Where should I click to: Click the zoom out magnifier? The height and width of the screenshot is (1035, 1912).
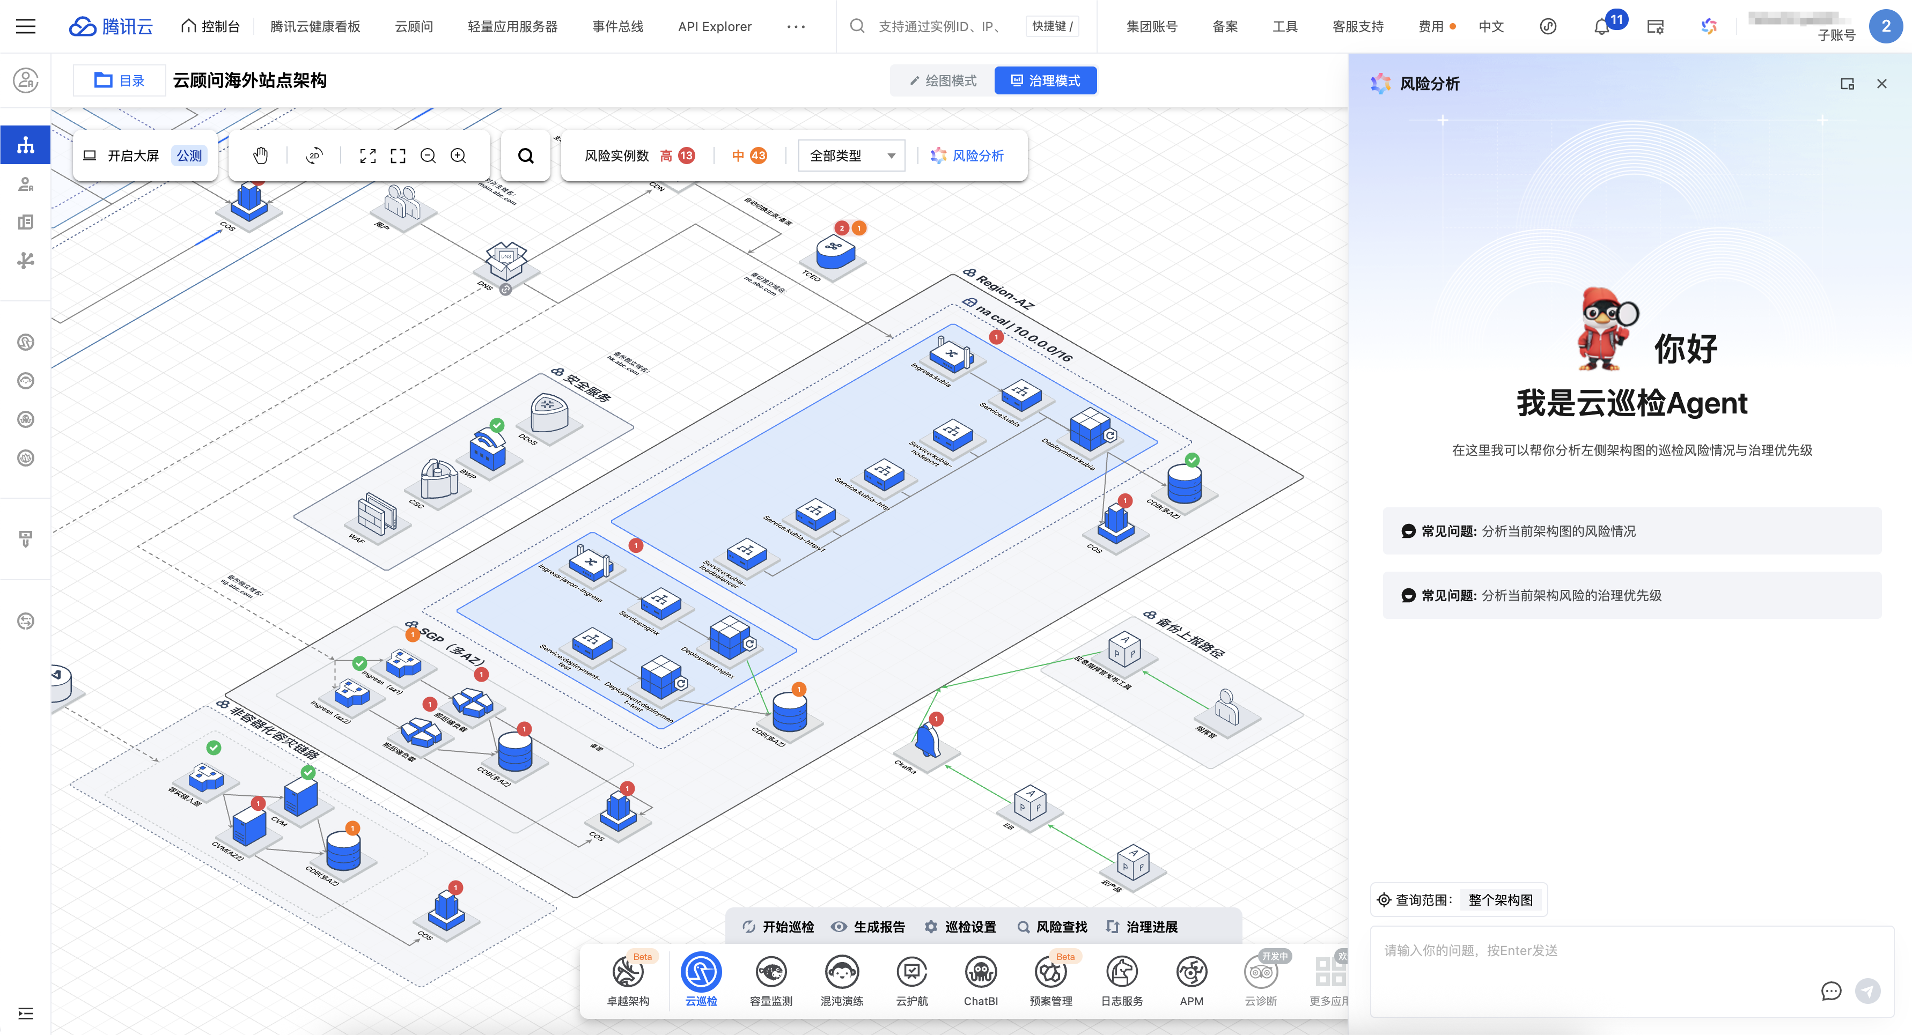pos(428,155)
